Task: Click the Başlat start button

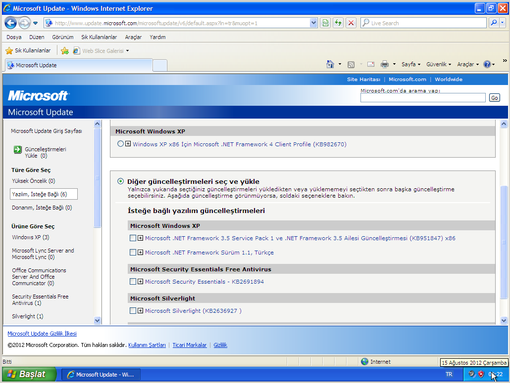Action: pyautogui.click(x=29, y=374)
